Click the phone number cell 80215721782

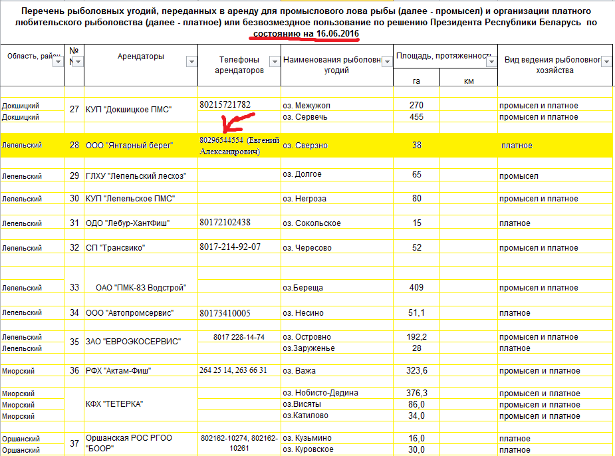coord(225,105)
